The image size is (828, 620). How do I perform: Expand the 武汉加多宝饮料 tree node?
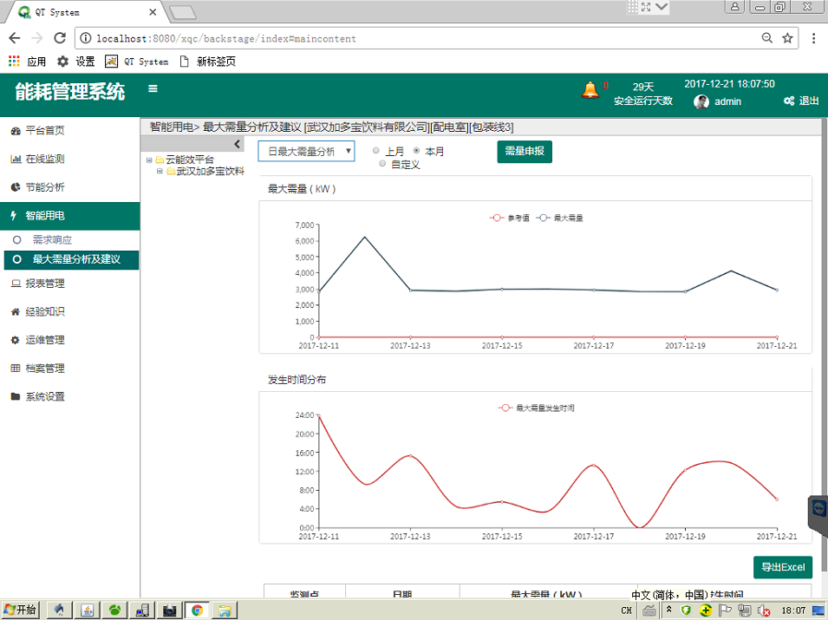[x=160, y=171]
